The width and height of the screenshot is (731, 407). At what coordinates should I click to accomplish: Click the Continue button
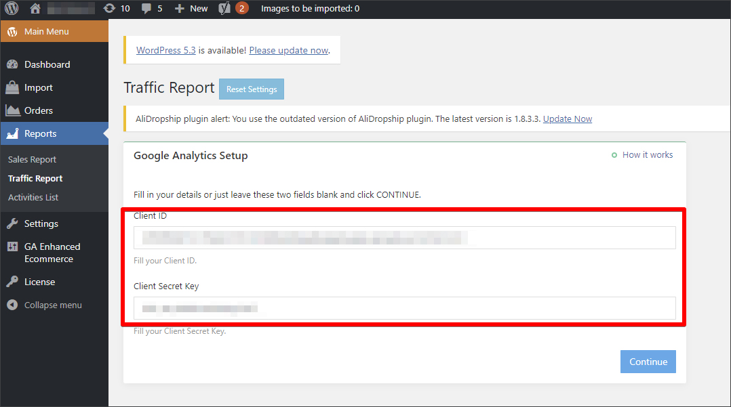648,362
